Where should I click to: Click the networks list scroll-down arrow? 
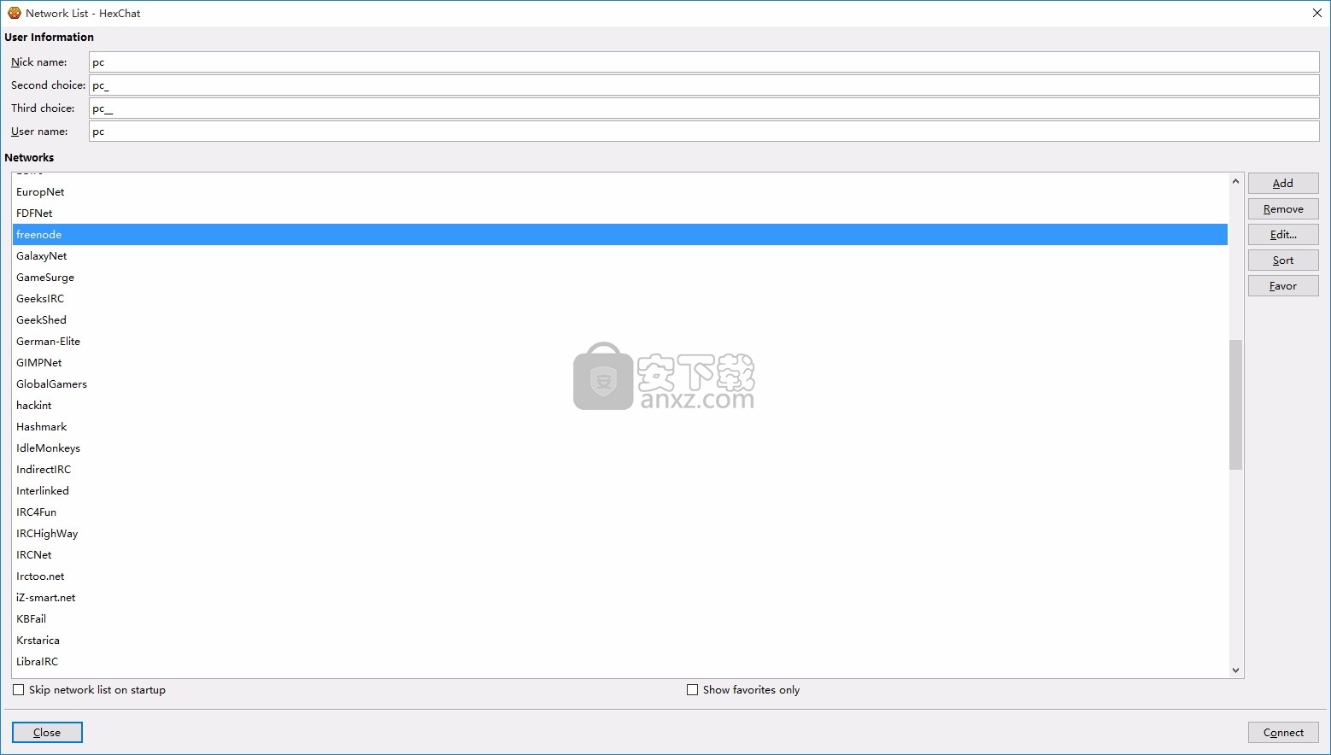[x=1235, y=670]
